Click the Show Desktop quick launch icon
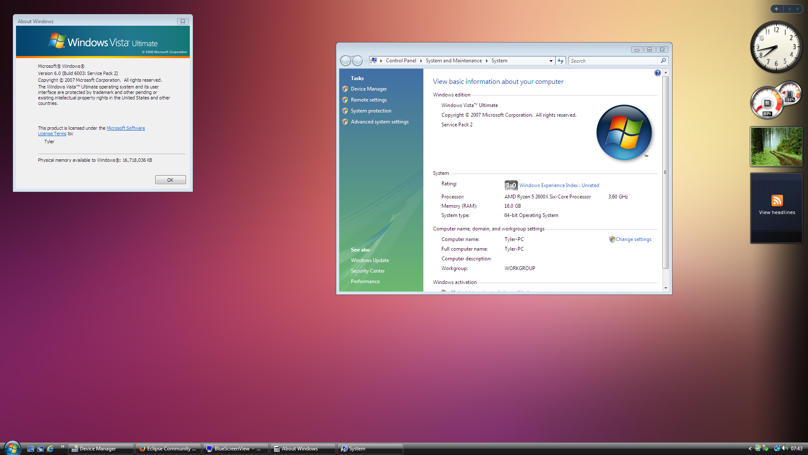This screenshot has width=808, height=455. (31, 449)
